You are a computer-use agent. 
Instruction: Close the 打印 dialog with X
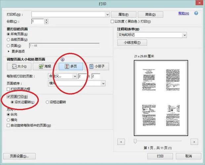tap(199, 3)
